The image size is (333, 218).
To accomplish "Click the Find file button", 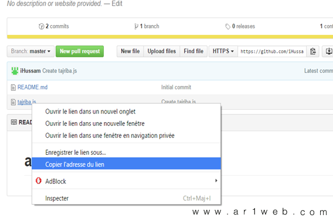I will 193,51.
